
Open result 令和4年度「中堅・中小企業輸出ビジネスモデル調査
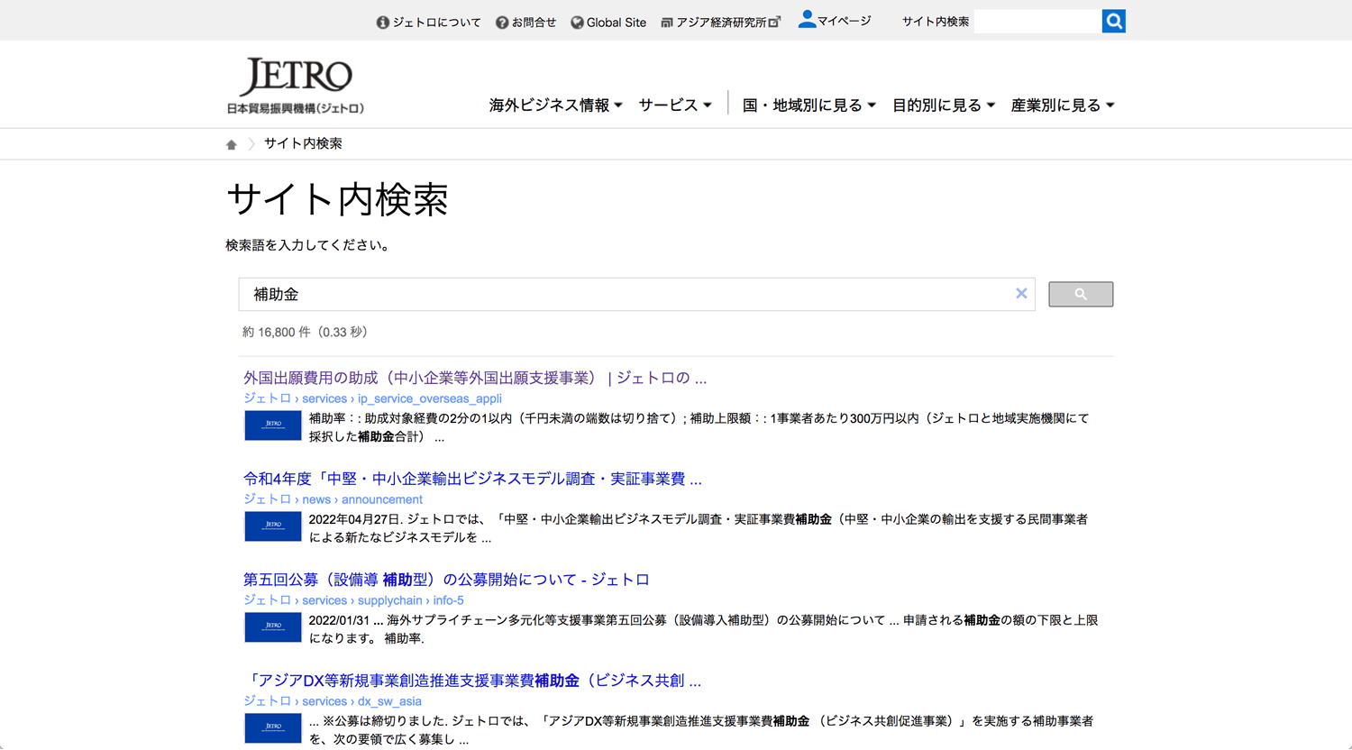coord(472,479)
